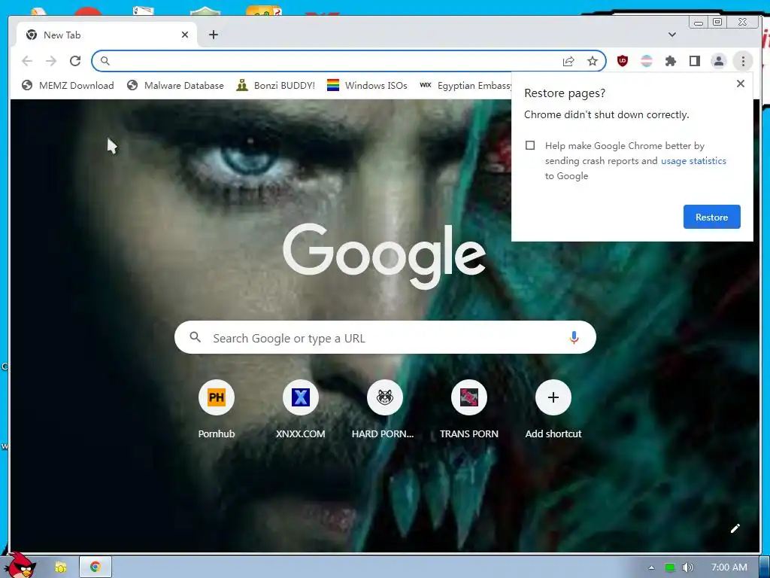
Task: Toggle the side panel icon
Action: click(694, 61)
